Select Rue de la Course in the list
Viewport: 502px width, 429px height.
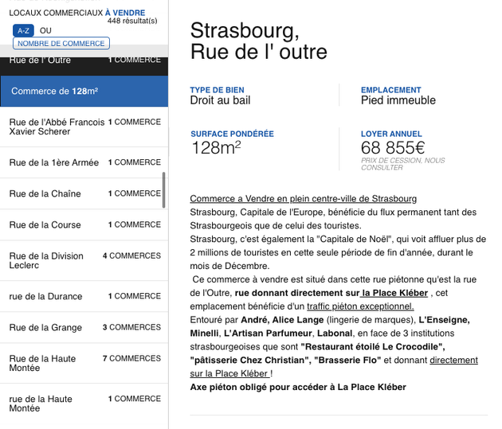84,225
